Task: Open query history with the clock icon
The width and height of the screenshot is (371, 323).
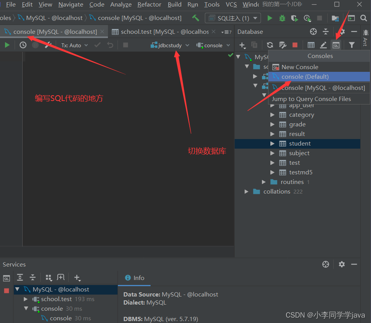Action: pyautogui.click(x=23, y=45)
